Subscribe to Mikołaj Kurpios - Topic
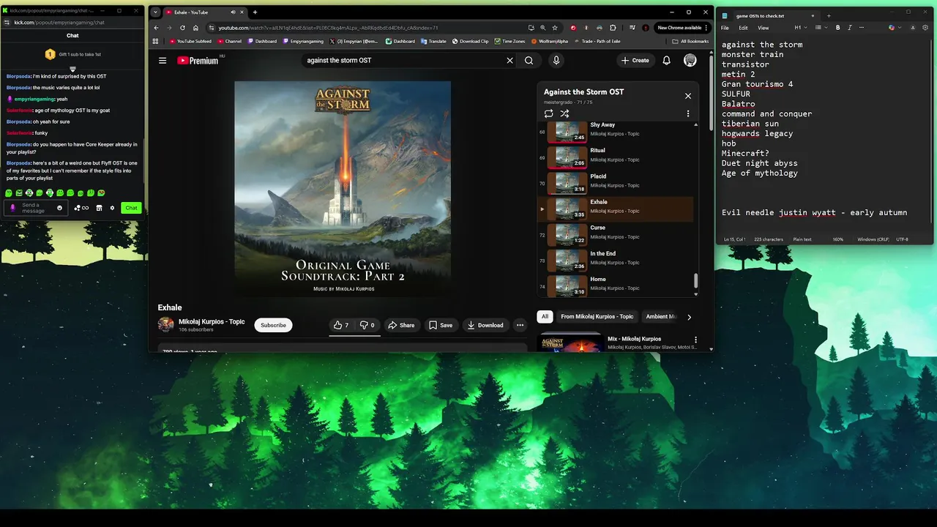Viewport: 937px width, 527px height. click(x=273, y=325)
